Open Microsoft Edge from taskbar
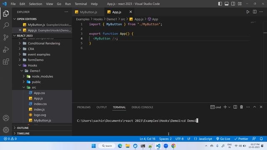 point(120,146)
